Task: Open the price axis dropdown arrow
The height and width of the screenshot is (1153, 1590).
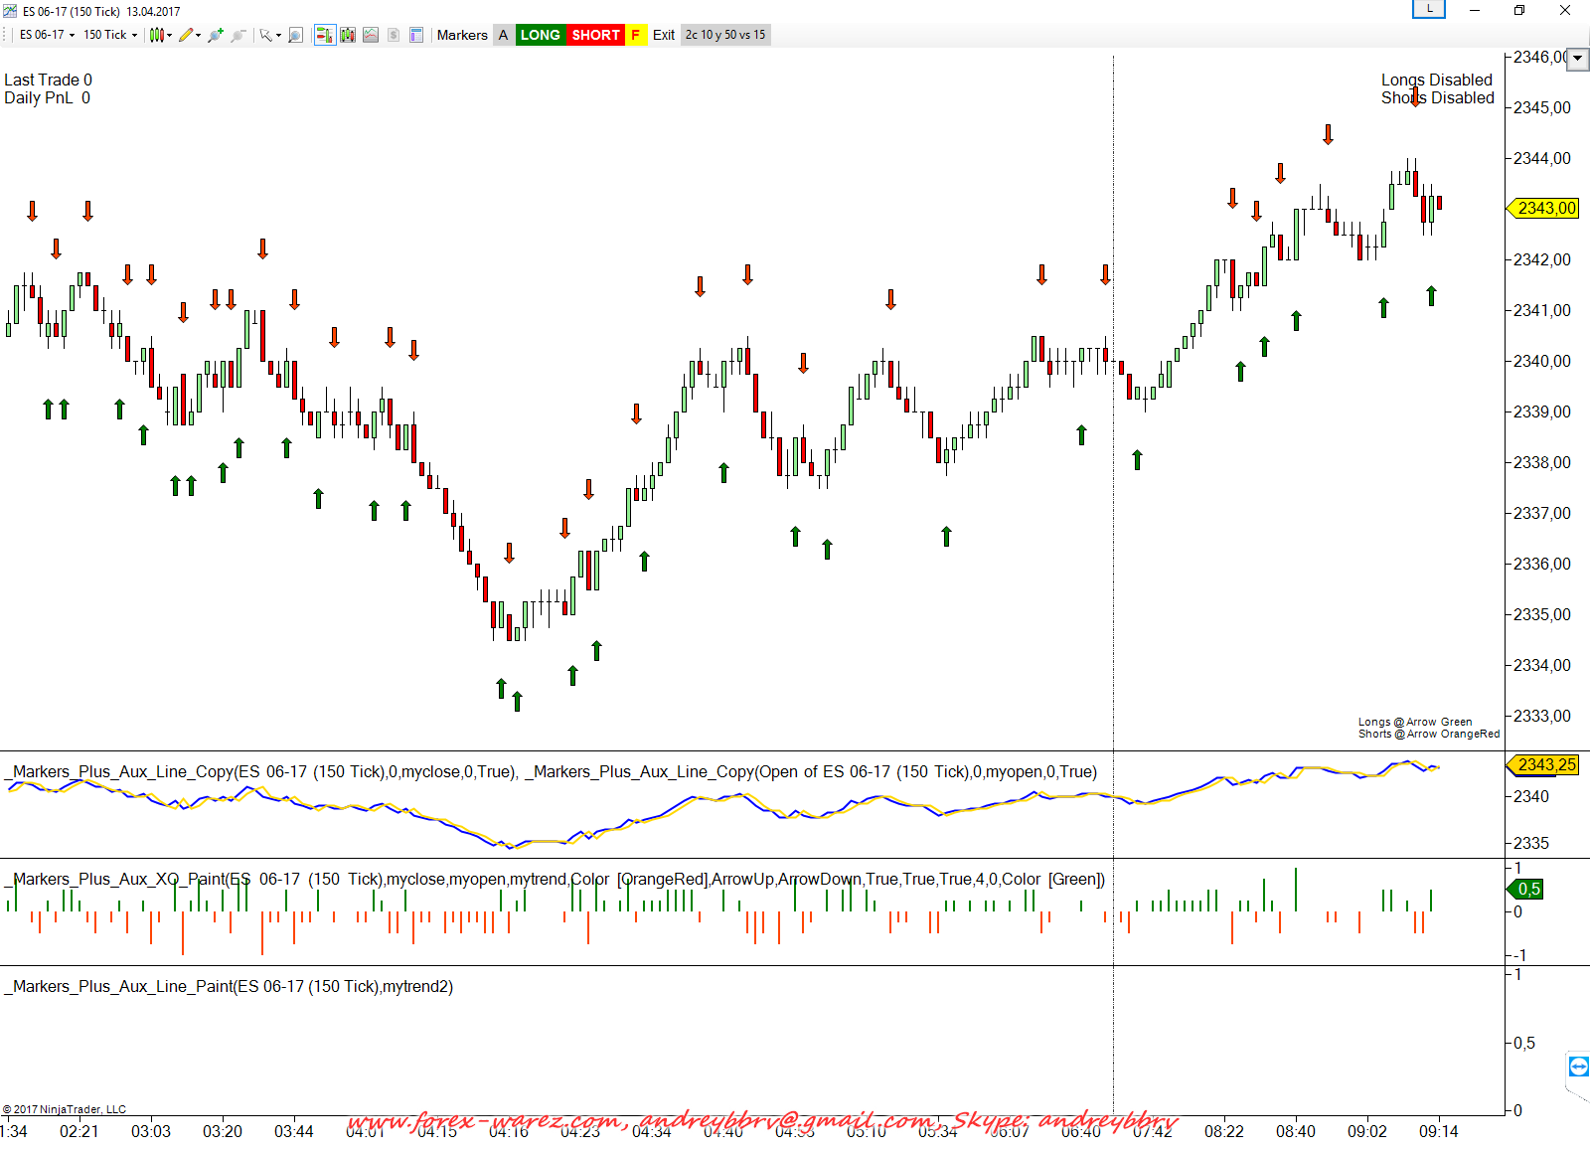Action: tap(1577, 59)
